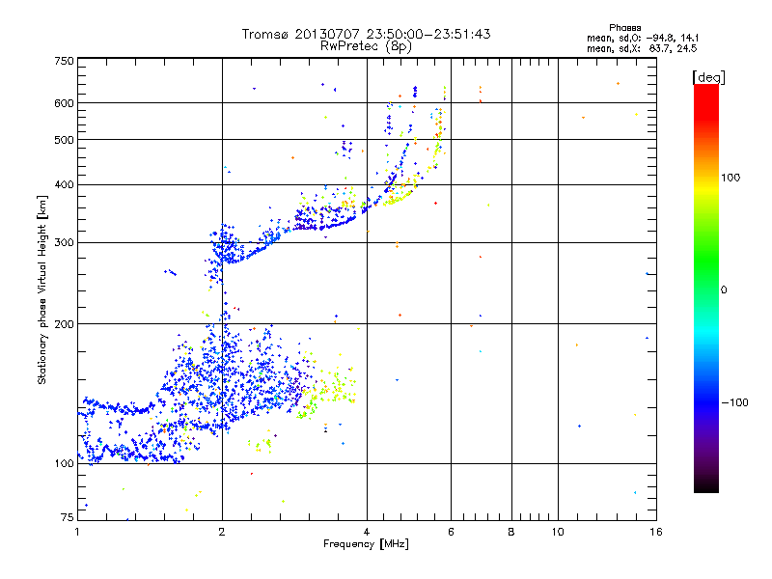Click the black bottom of the colorbar
Viewport: 772px width, 579px height.
pyautogui.click(x=706, y=485)
